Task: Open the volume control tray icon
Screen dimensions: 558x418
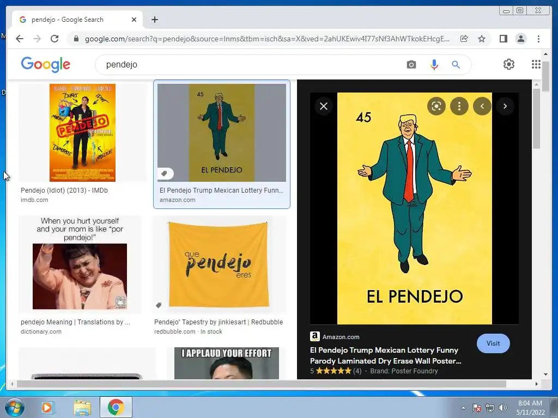Action: [502, 408]
